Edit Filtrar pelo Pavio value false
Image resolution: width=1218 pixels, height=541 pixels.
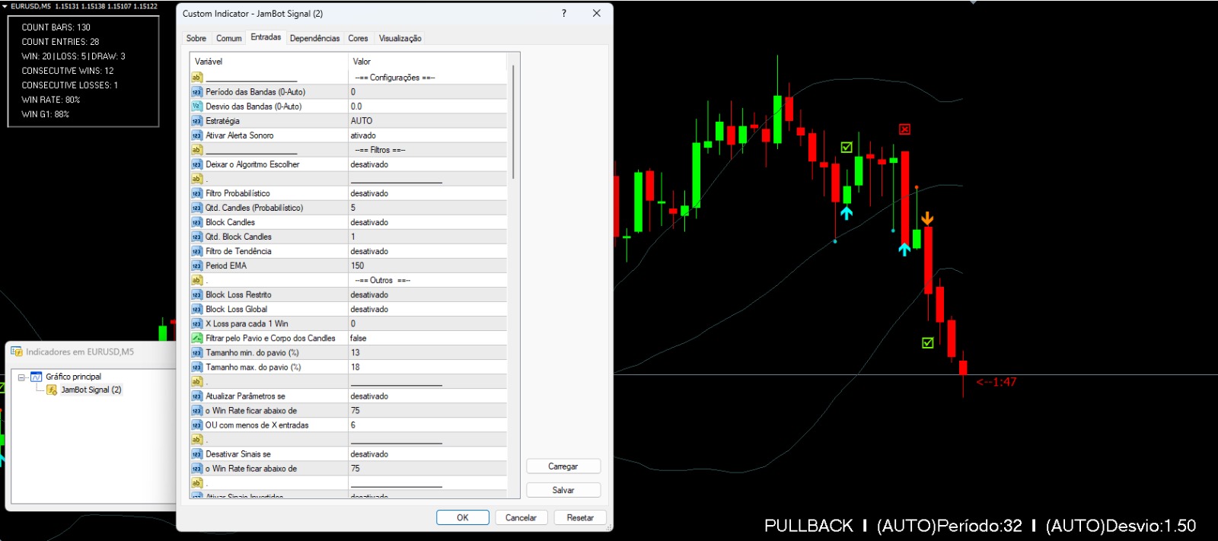427,338
